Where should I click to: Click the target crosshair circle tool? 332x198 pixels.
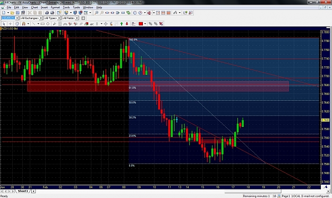106,24
